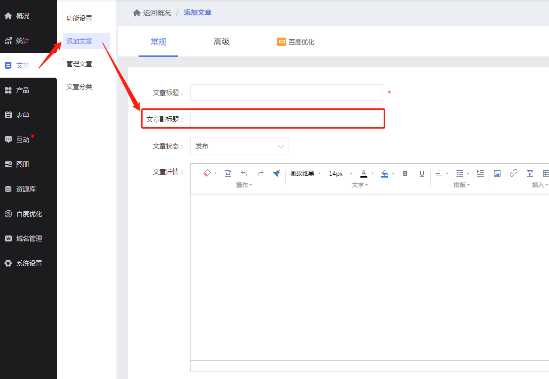
Task: Focus the 文章副标题 input field
Action: [287, 119]
